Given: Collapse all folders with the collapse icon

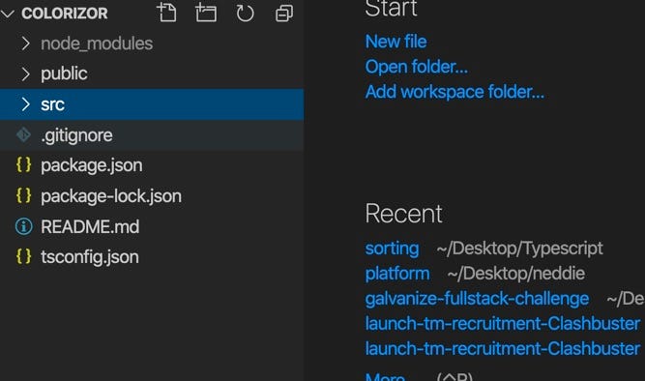Looking at the screenshot, I should 284,14.
